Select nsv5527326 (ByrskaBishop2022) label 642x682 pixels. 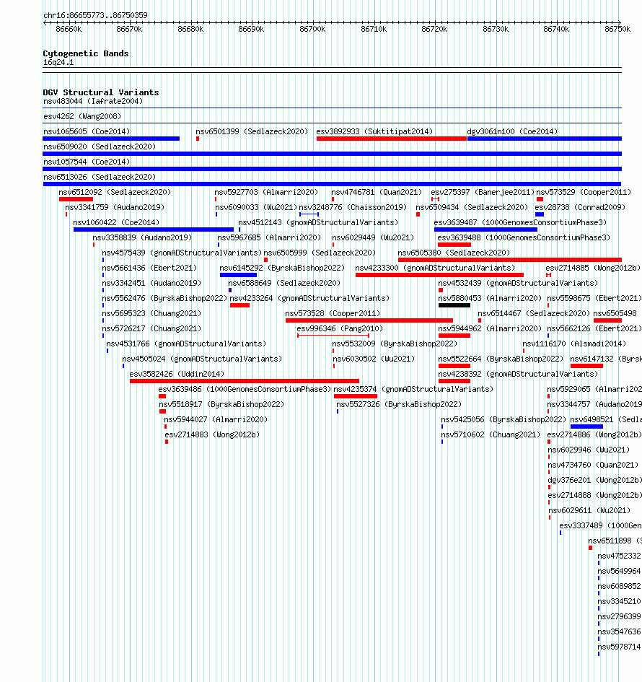pos(399,405)
